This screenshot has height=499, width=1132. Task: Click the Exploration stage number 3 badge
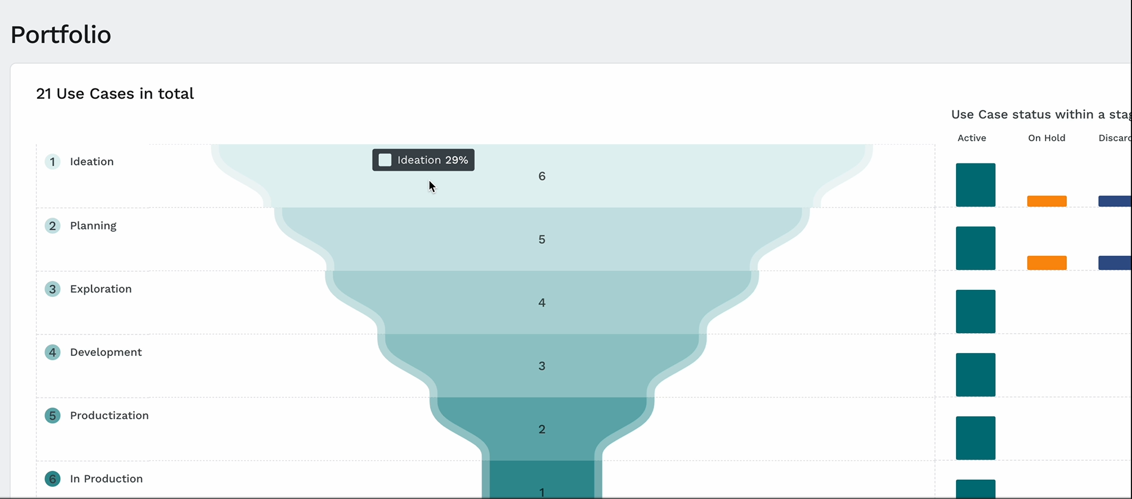[x=53, y=289]
